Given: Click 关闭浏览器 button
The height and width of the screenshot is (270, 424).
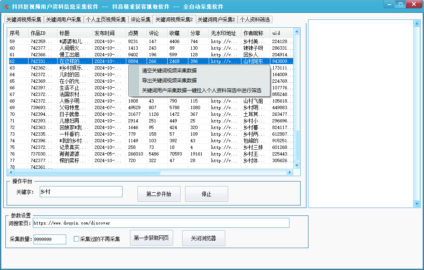Looking at the screenshot, I should click(203, 238).
